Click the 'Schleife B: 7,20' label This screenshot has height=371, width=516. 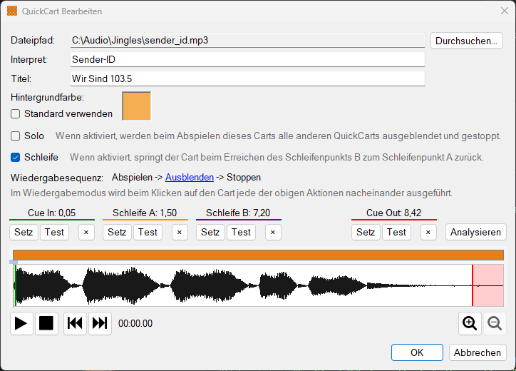tap(238, 213)
